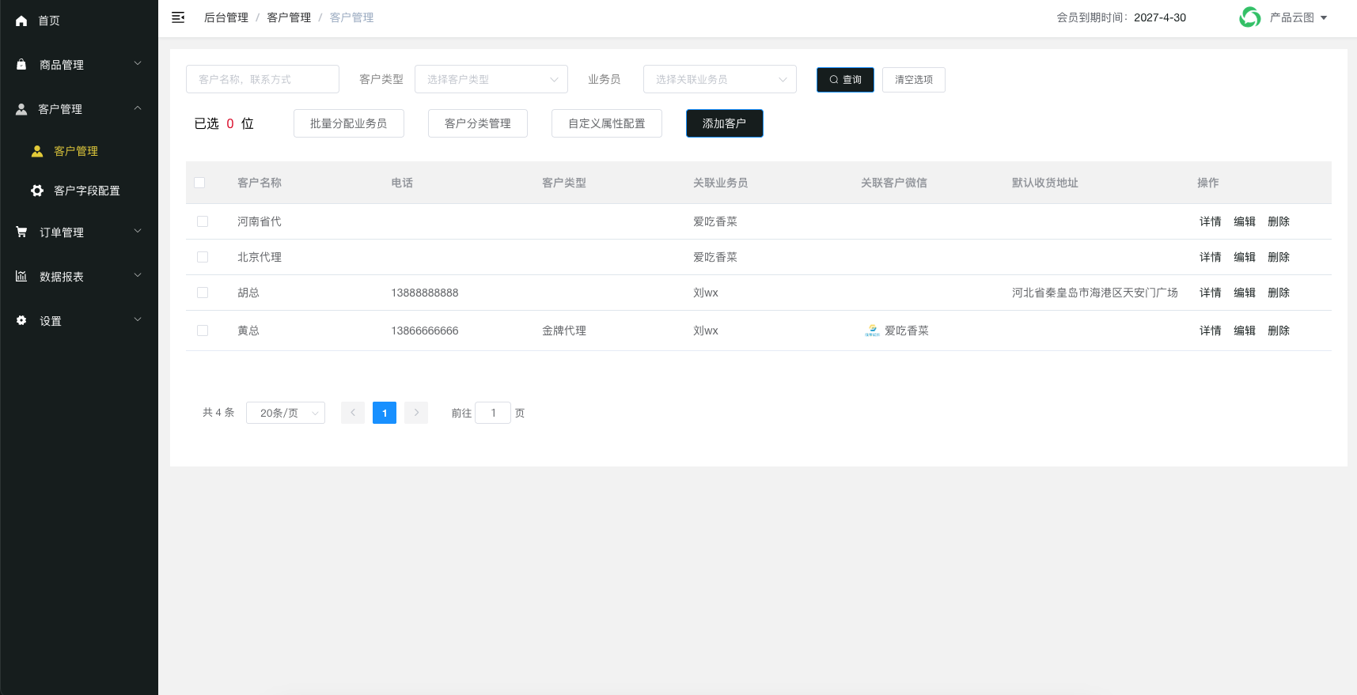View 详情 for 胡总
Screen dimensions: 1357x695
1211,293
